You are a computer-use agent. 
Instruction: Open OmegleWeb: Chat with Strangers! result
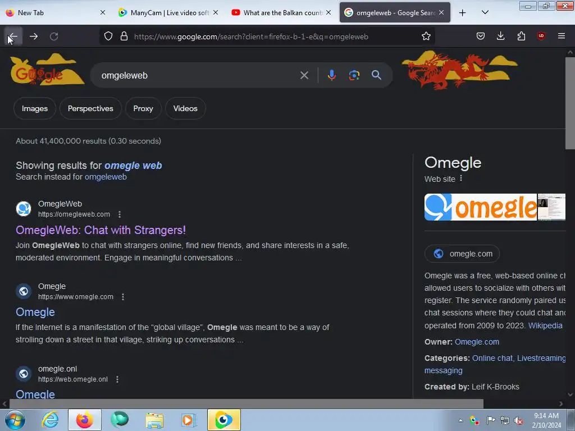tap(101, 230)
